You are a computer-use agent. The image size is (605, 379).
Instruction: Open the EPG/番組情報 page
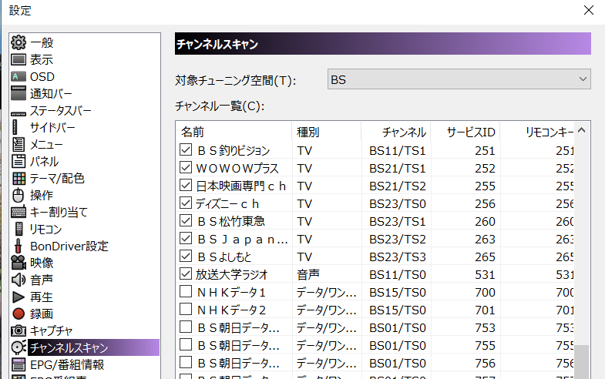click(67, 364)
